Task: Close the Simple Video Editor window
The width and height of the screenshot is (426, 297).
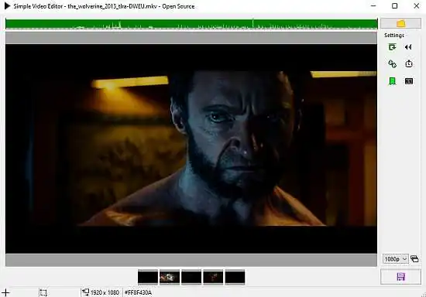Action: pos(416,6)
